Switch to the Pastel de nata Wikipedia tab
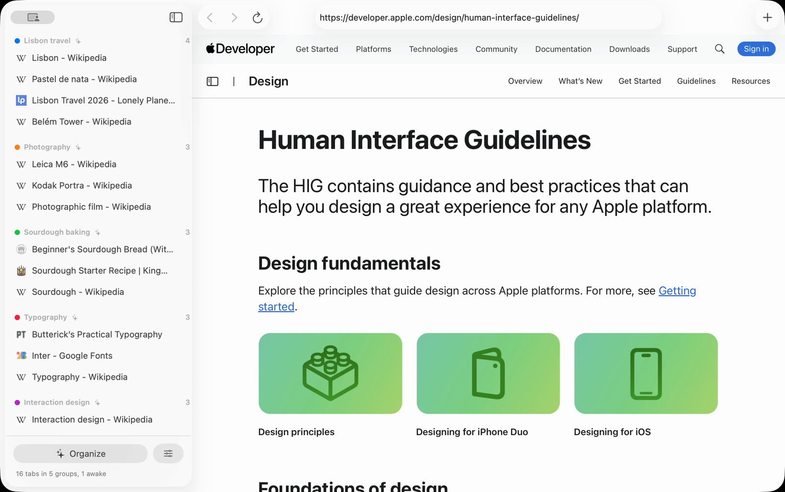785x492 pixels. click(98, 79)
